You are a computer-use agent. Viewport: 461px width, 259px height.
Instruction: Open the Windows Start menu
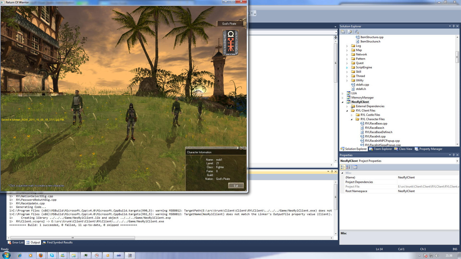6,255
